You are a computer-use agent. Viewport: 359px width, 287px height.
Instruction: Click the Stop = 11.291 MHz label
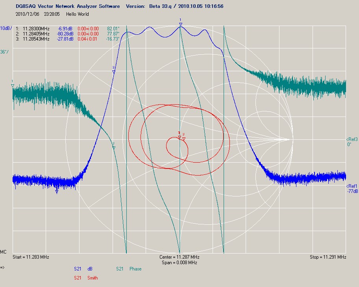pos(328,257)
